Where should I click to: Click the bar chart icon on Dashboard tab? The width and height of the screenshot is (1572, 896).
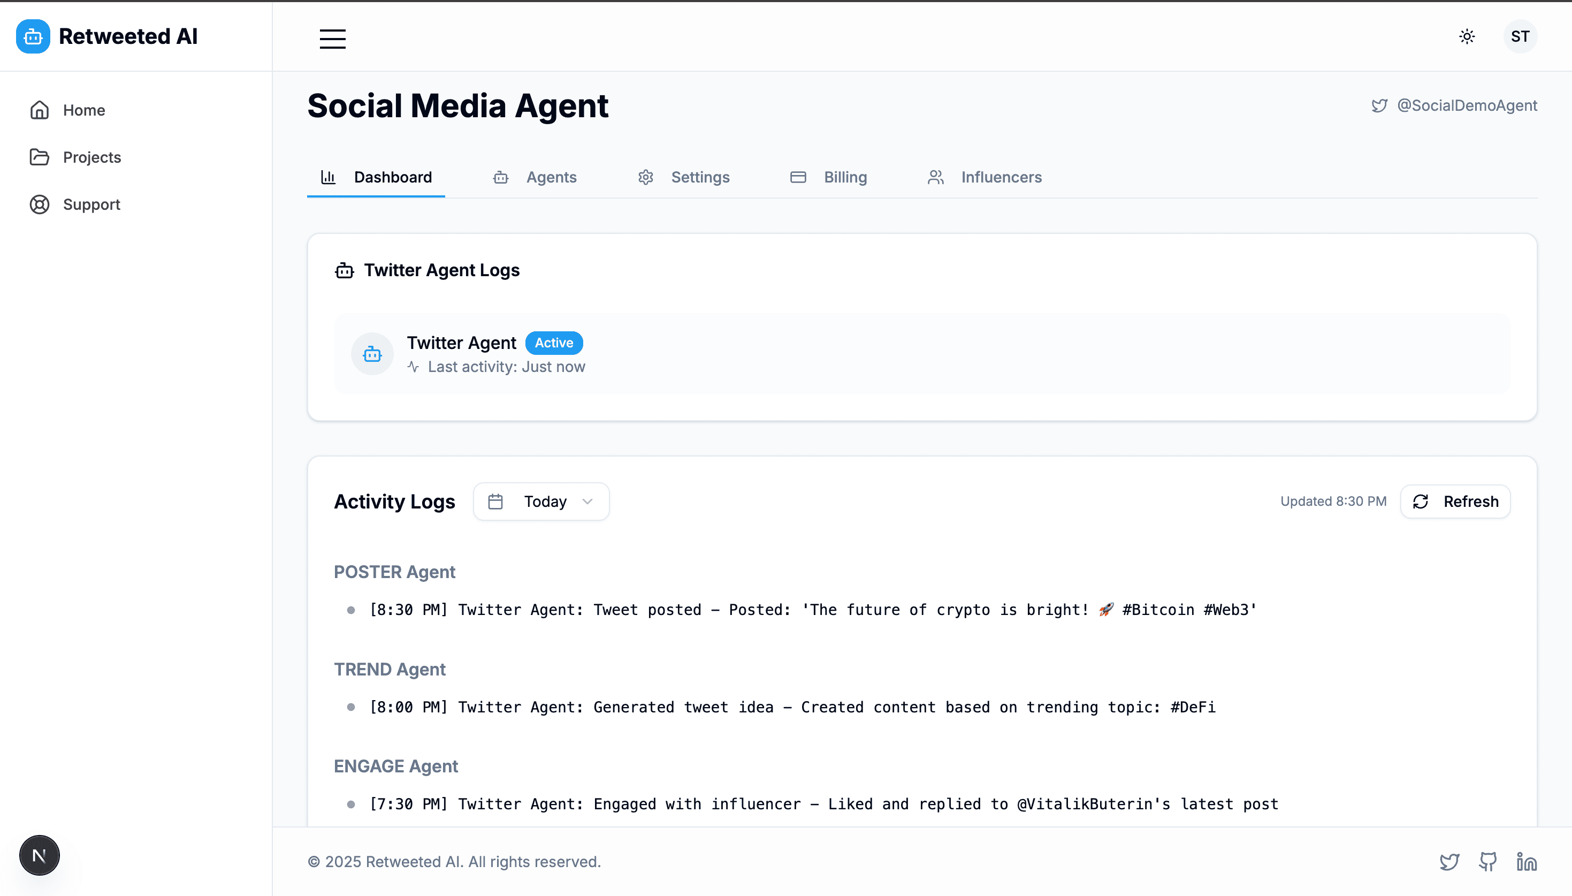pos(328,177)
